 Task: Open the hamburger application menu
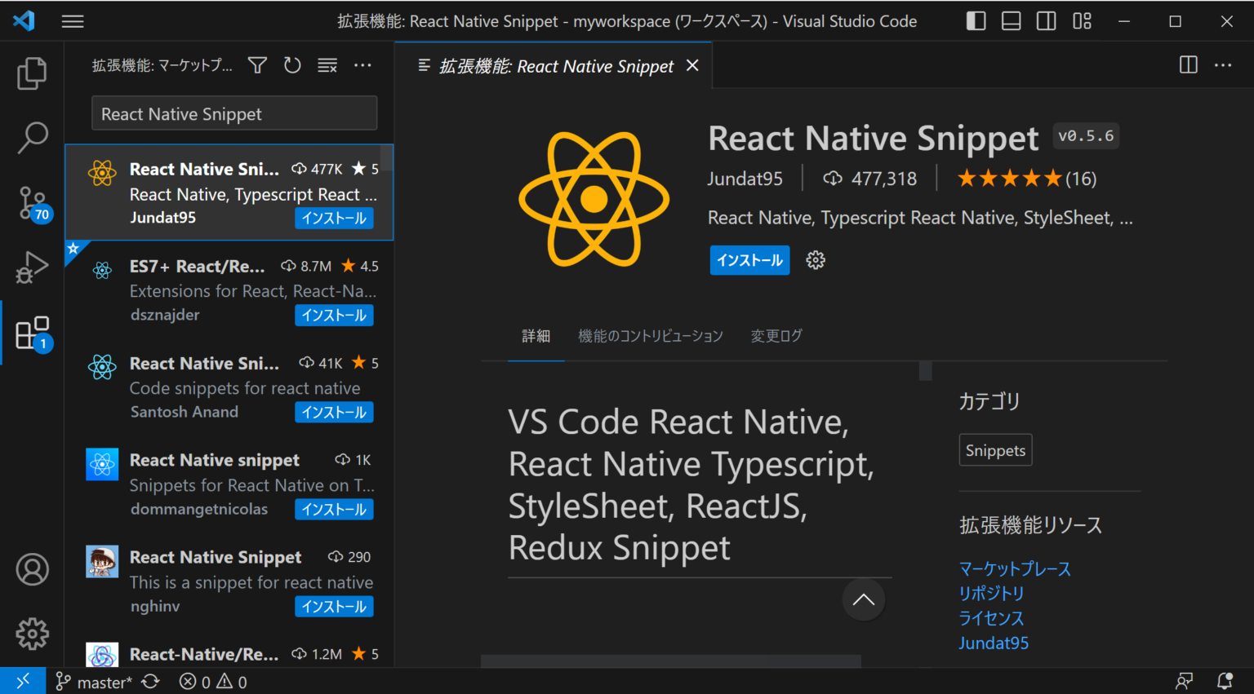(x=72, y=20)
